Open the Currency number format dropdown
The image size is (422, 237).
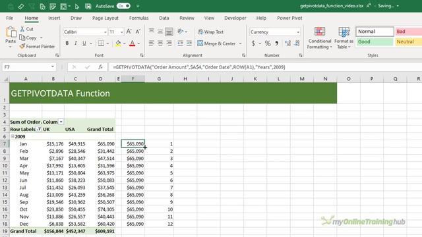pos(298,32)
